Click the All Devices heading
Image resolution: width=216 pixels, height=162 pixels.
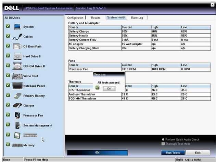tap(12, 18)
